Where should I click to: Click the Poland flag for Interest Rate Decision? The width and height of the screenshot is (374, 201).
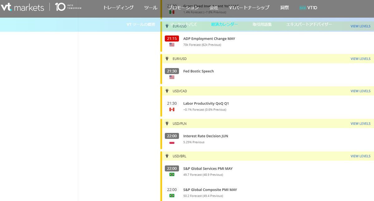click(x=172, y=142)
